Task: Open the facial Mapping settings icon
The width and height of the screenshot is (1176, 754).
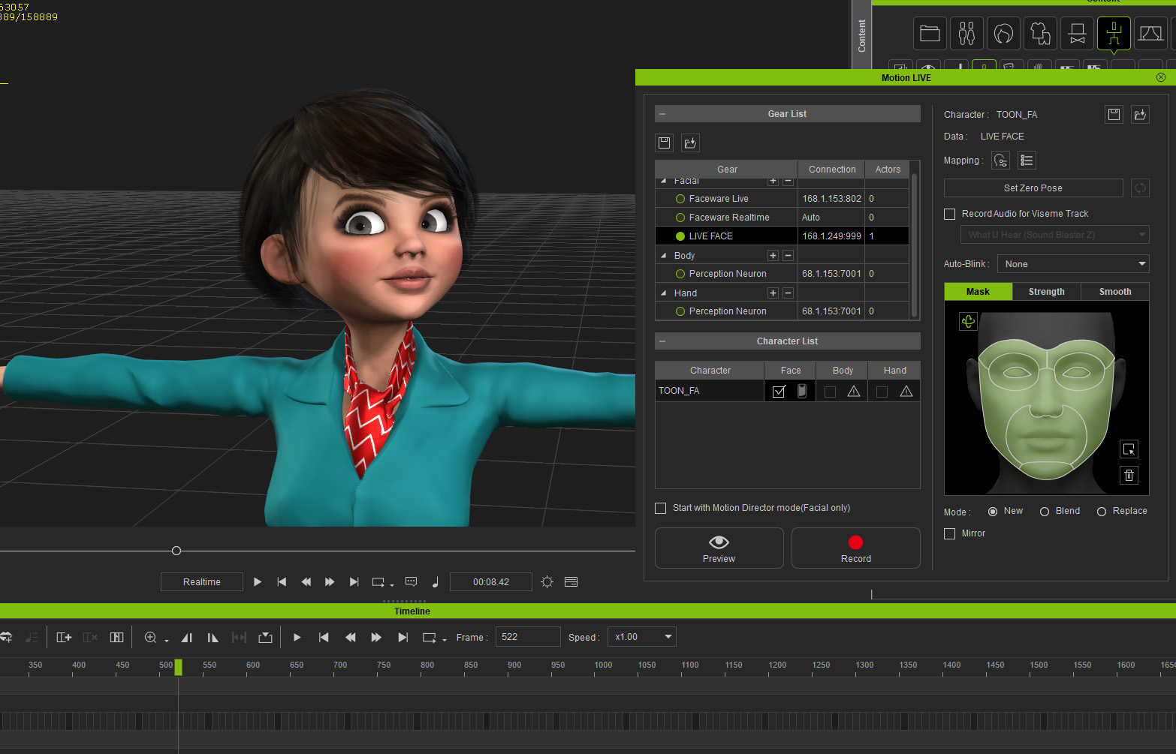Action: click(x=1000, y=161)
